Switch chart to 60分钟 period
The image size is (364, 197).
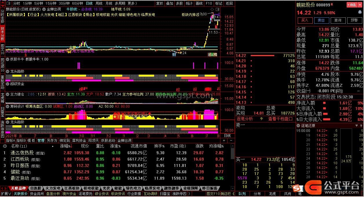click(x=77, y=3)
